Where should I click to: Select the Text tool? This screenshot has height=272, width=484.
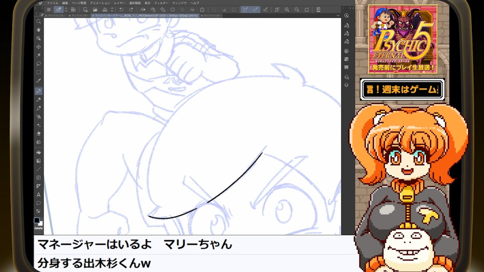39,194
